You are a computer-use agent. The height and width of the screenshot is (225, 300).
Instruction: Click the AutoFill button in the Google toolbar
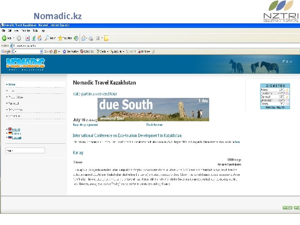(131, 52)
